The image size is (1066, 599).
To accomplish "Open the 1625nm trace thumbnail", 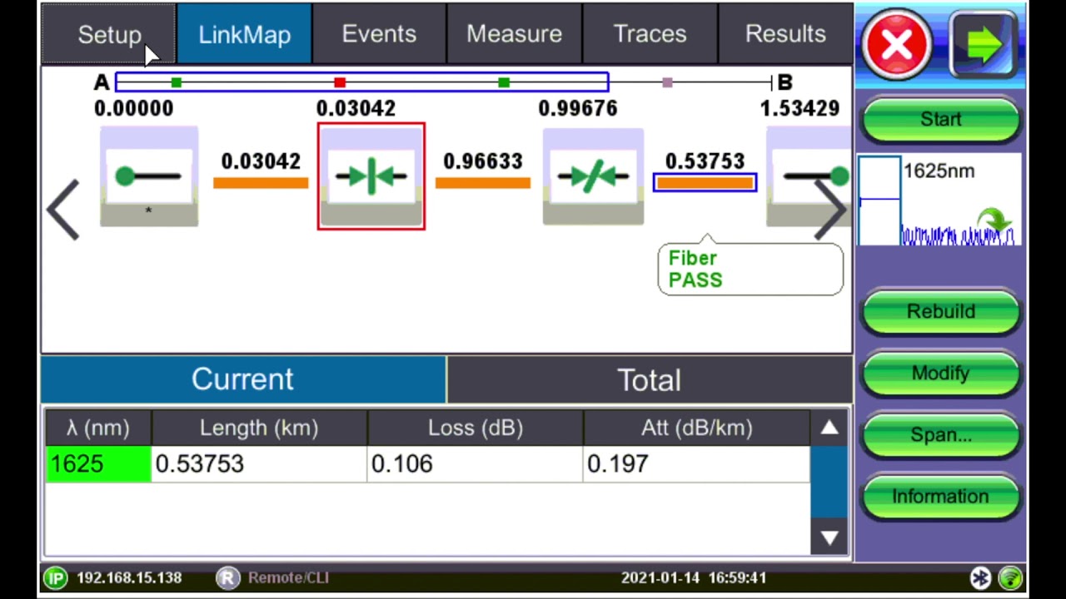I will (x=939, y=200).
